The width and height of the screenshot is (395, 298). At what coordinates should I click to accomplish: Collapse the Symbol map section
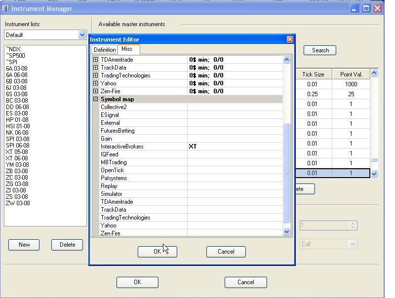pos(95,99)
